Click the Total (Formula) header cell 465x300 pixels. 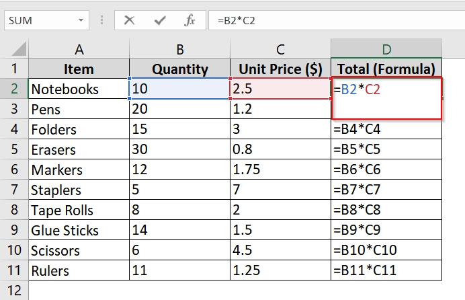click(386, 69)
